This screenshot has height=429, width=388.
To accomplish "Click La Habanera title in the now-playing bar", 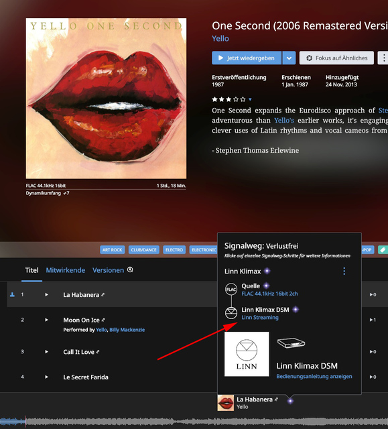I will click(255, 400).
